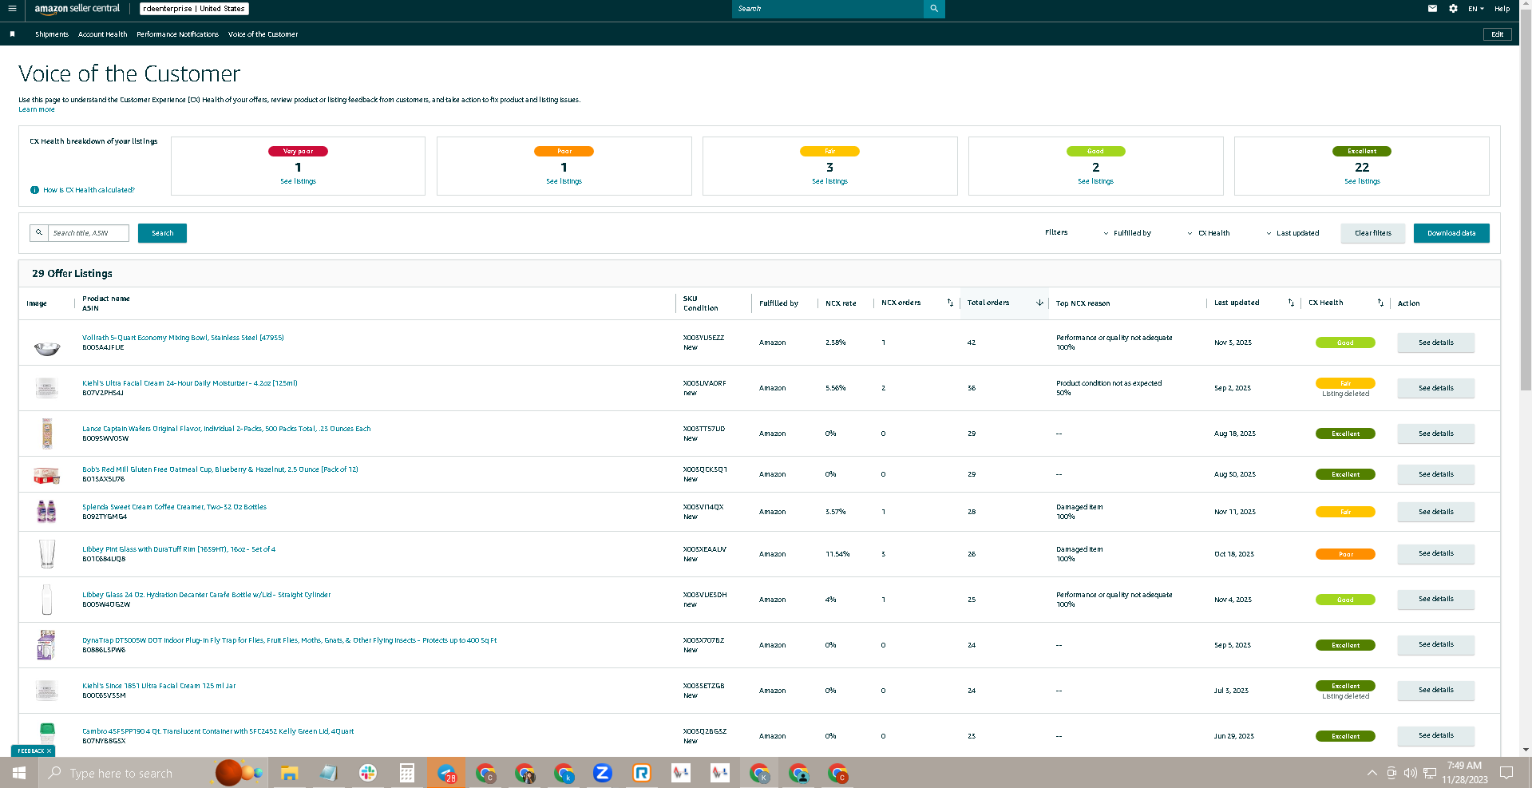
Task: Open the settings gear icon
Action: [x=1453, y=9]
